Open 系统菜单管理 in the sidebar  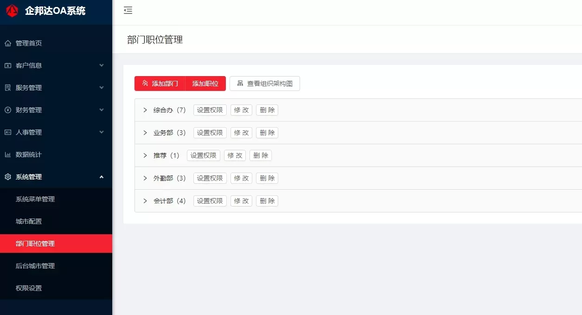(35, 199)
